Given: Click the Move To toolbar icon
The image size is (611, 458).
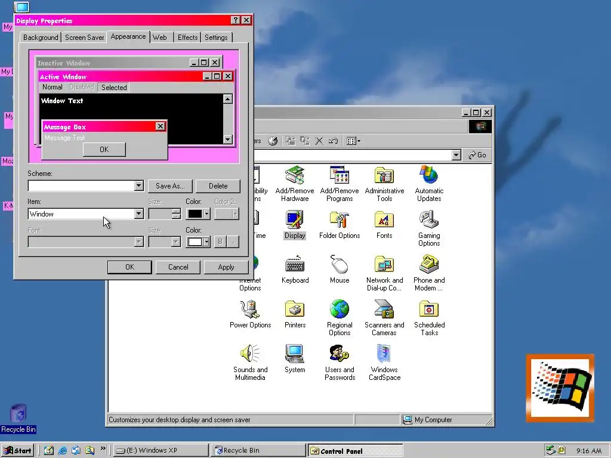Looking at the screenshot, I should 291,141.
